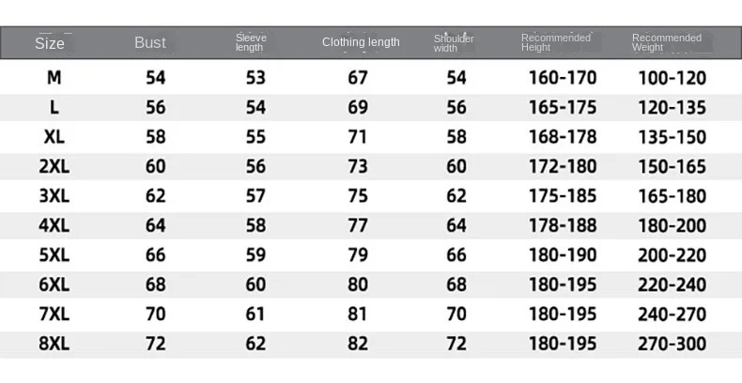Select the XL size row label

(x=54, y=137)
